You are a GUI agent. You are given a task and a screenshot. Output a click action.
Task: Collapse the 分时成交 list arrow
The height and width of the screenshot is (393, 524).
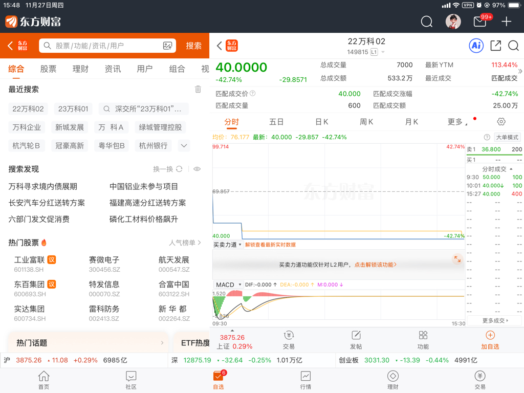tap(511, 169)
